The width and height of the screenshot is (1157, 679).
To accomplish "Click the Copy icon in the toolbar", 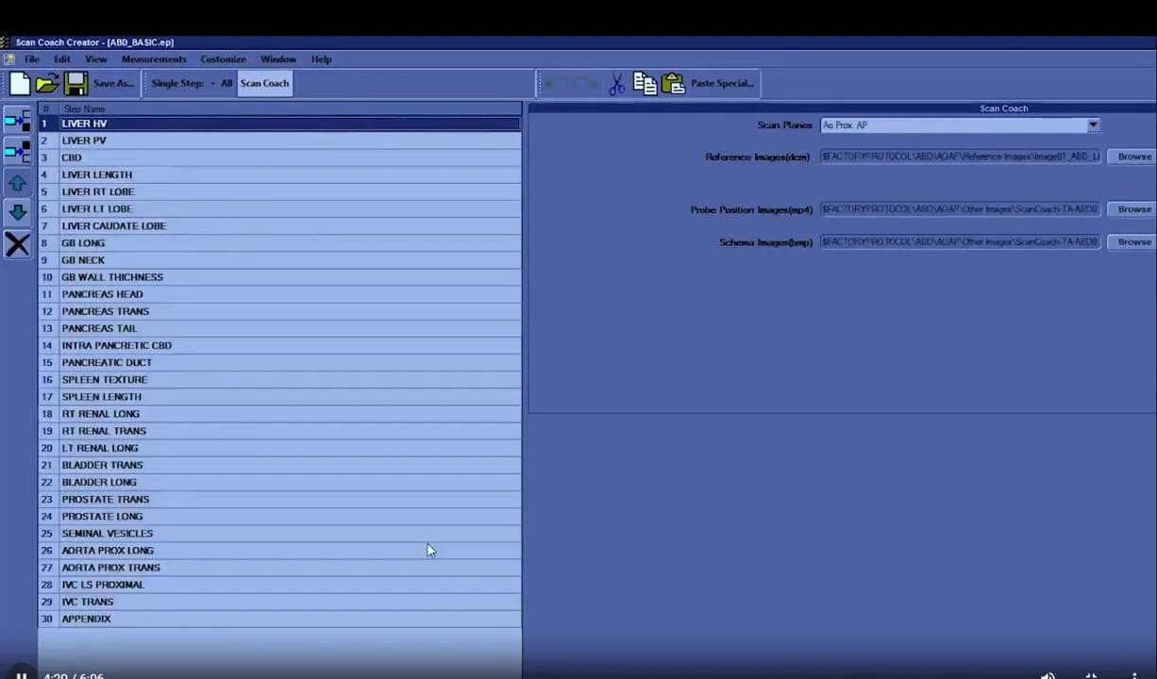I will [645, 84].
